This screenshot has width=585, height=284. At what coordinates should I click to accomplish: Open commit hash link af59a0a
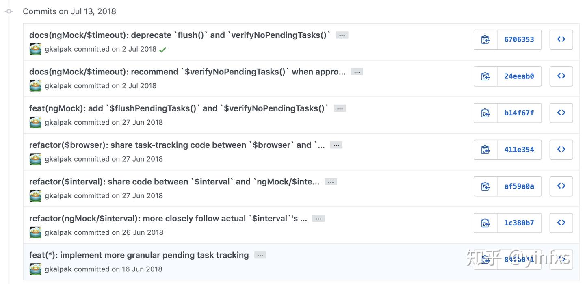pos(519,186)
